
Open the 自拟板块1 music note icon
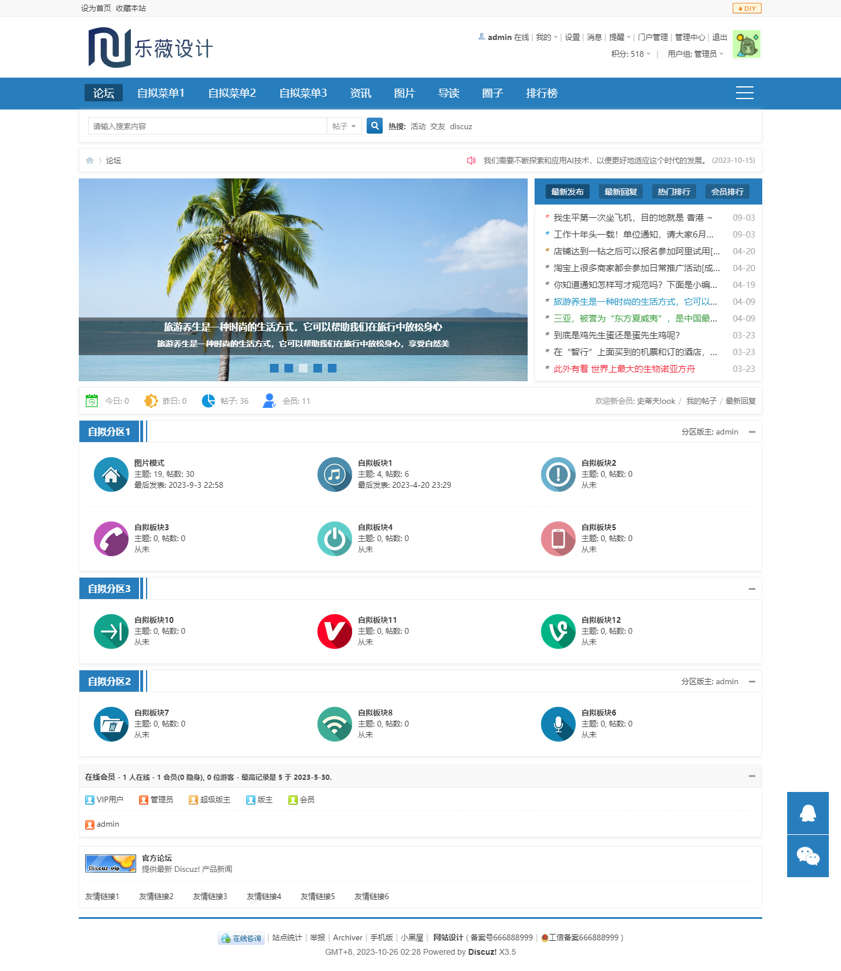click(x=334, y=474)
